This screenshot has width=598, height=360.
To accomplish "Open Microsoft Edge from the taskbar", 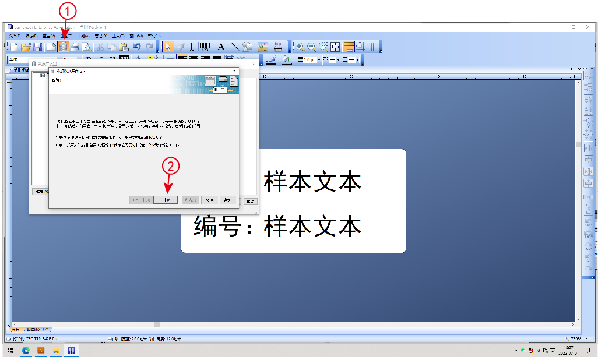I will [26, 350].
